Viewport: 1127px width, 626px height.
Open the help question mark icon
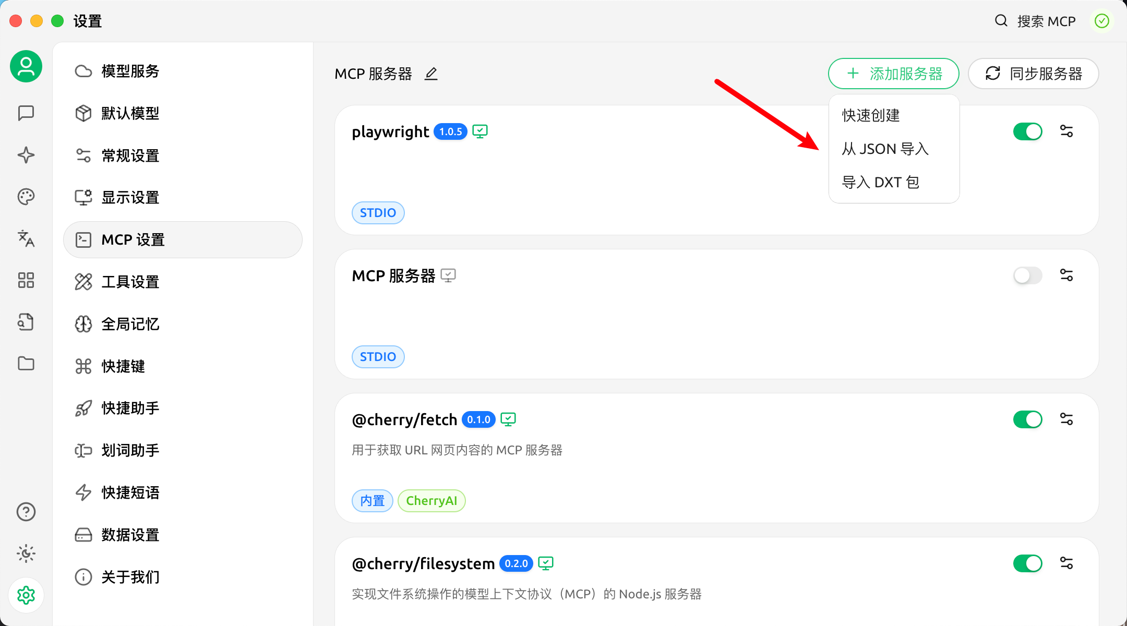pos(26,512)
